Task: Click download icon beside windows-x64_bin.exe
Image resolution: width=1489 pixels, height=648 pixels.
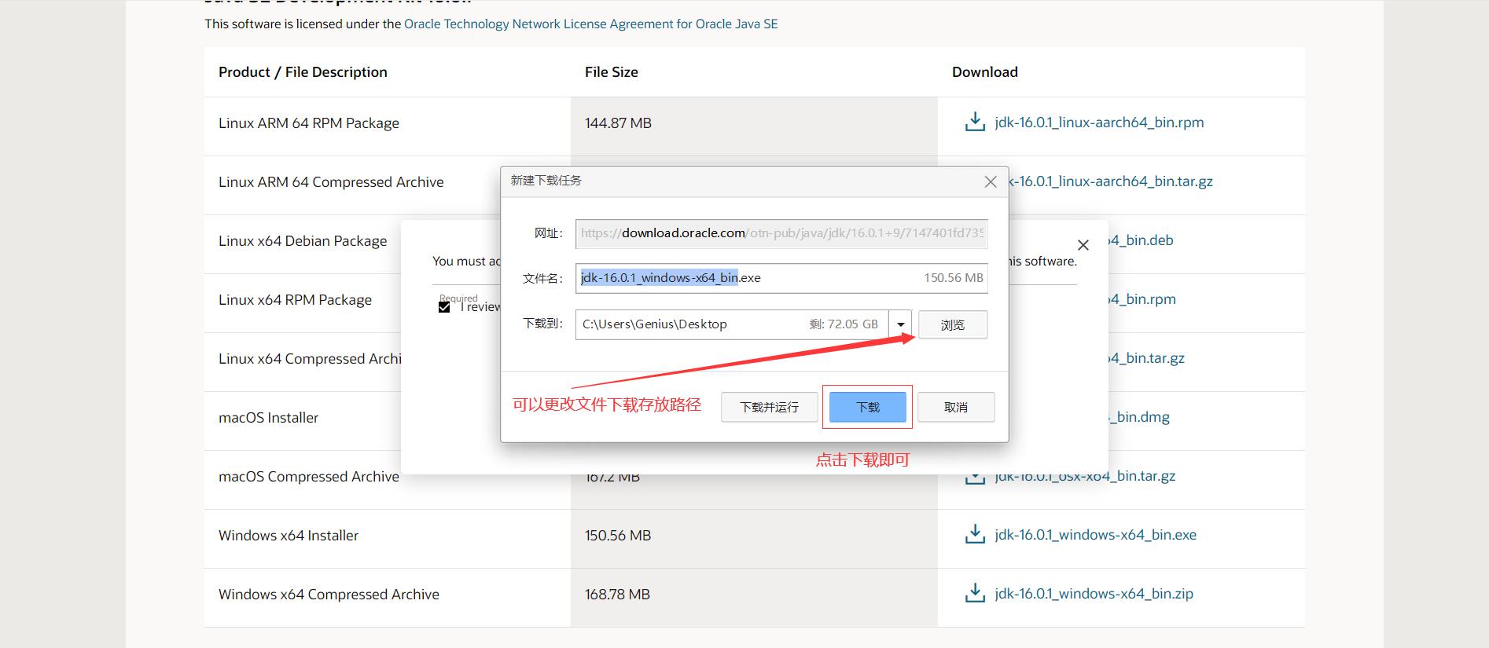Action: tap(975, 534)
